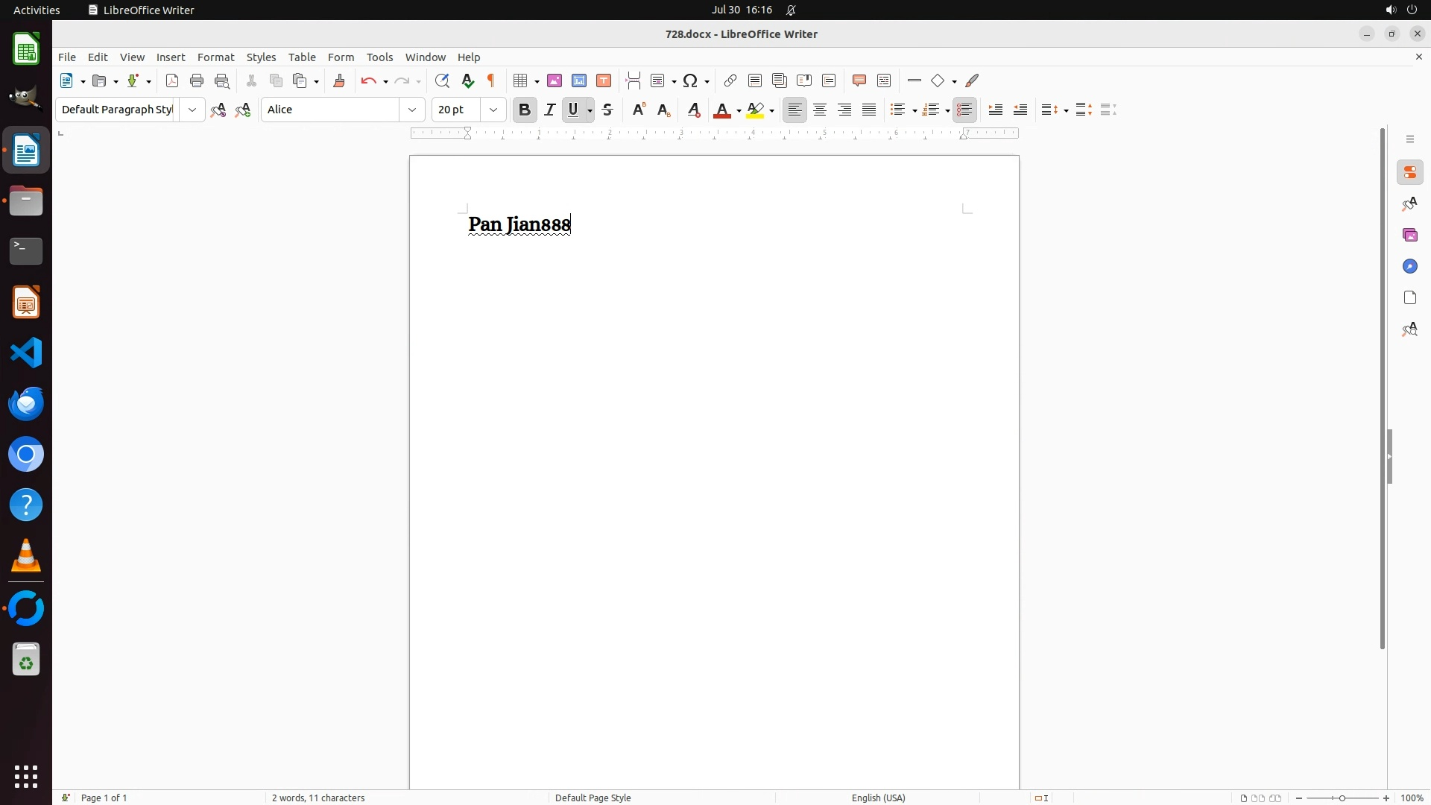Click word count in status bar

318,798
